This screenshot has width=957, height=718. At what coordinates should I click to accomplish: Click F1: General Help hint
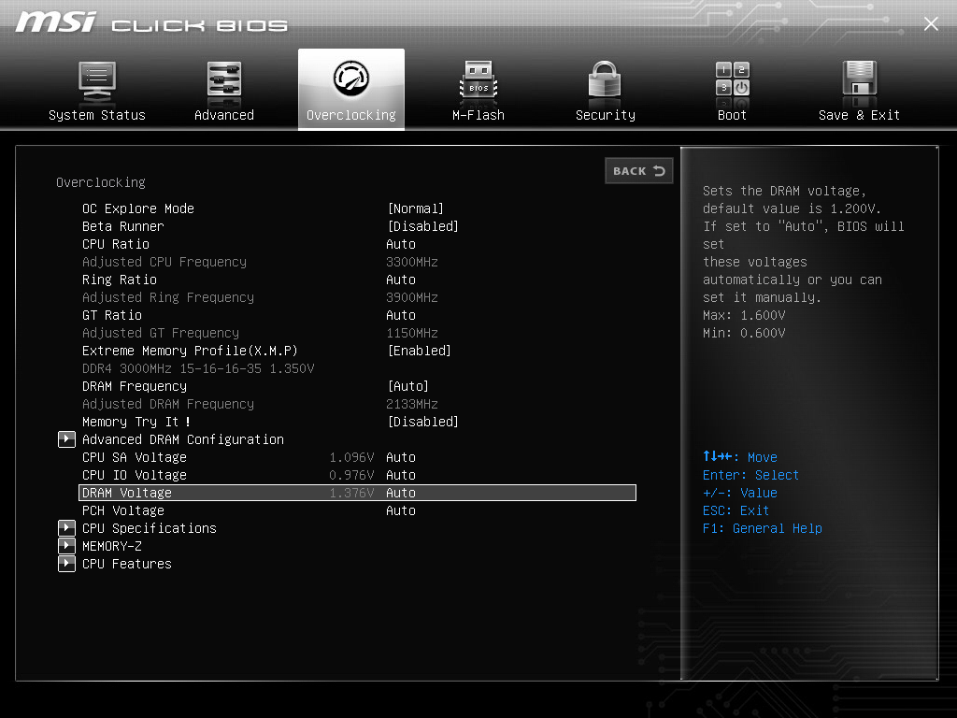pos(763,528)
